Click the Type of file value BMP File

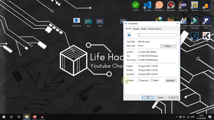(x=144, y=42)
